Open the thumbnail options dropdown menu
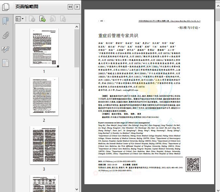 [x=20, y=19]
